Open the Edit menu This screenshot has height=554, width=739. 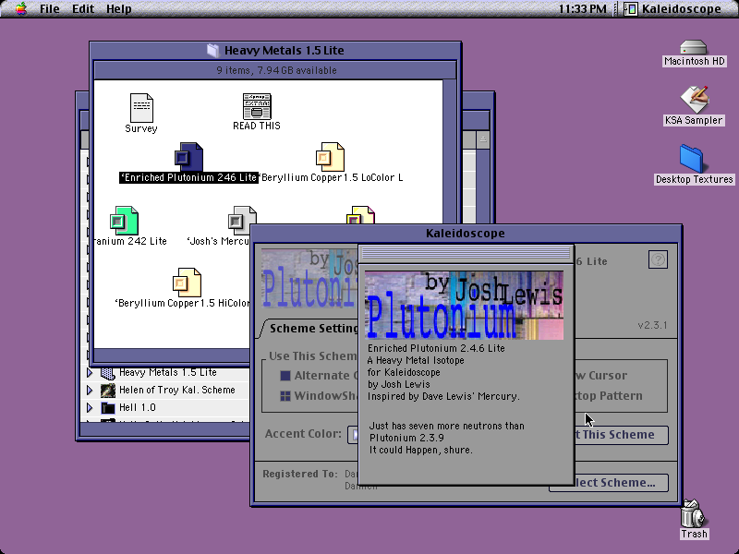[x=83, y=8]
